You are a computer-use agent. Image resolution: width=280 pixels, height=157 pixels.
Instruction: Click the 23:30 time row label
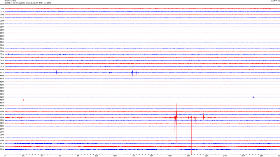click(x=2, y=149)
